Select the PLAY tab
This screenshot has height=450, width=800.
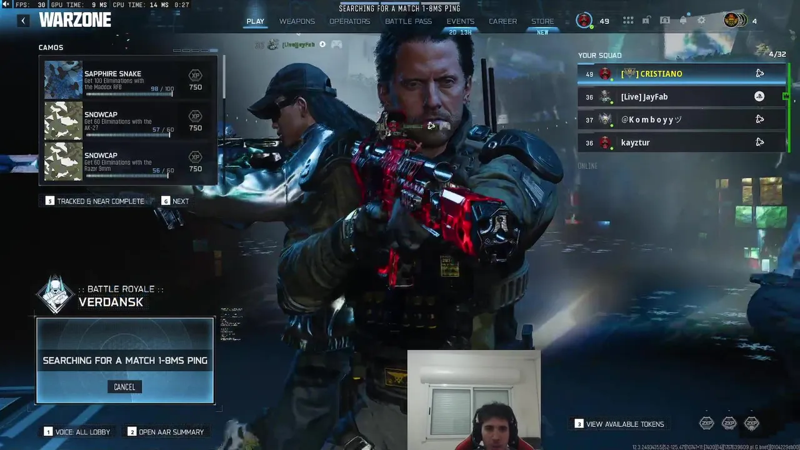pos(255,21)
